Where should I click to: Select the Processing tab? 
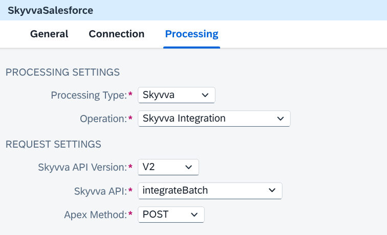[x=191, y=34]
